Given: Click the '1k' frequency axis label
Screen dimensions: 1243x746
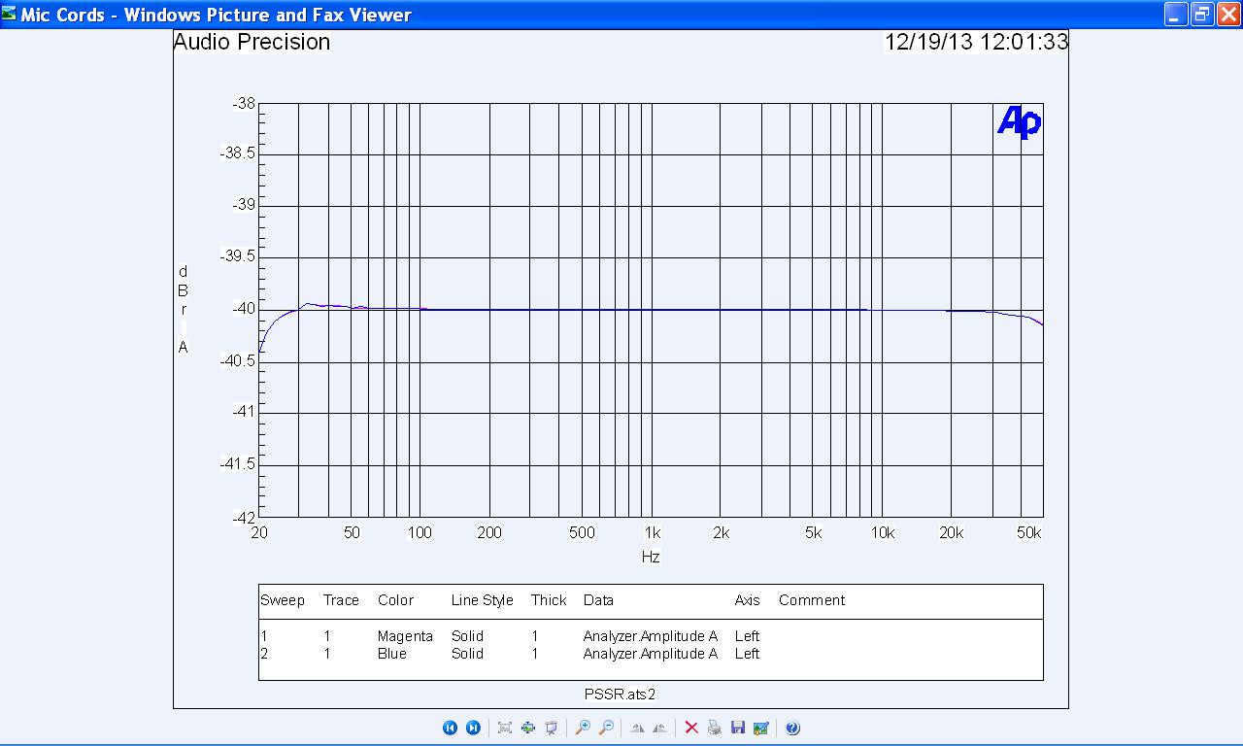Looking at the screenshot, I should (653, 532).
